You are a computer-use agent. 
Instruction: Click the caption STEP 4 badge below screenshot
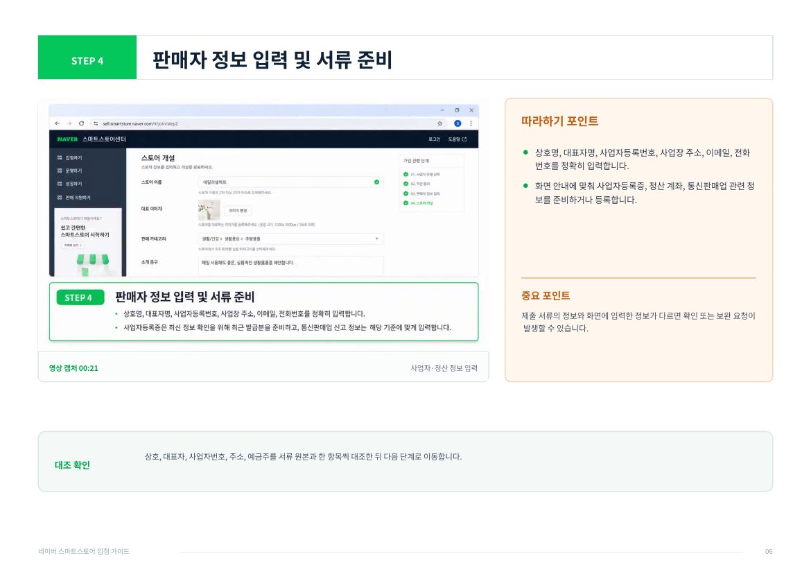(80, 297)
